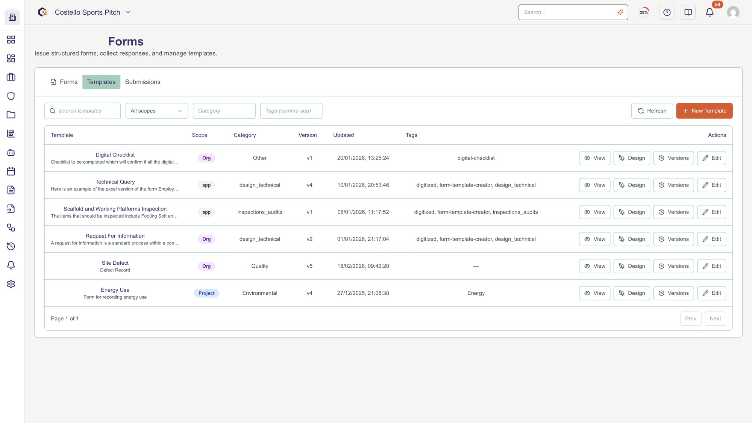This screenshot has height=423, width=752.
Task: Open the reports chart icon in sidebar
Action: 11,133
